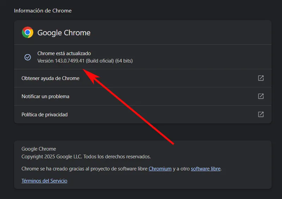Click the update status checkmark icon
This screenshot has height=199, width=282.
tap(27, 57)
